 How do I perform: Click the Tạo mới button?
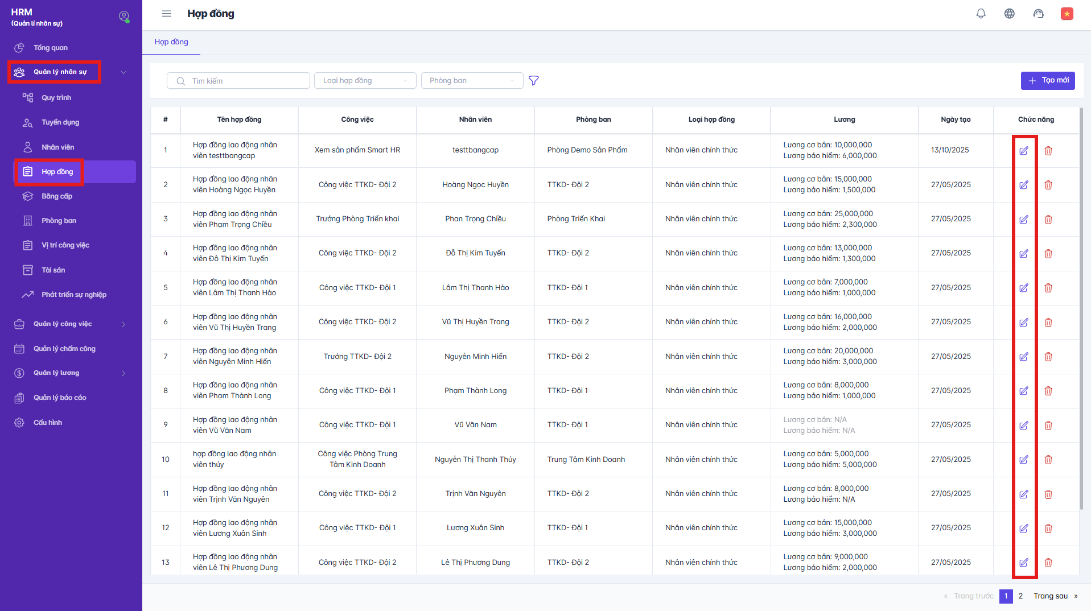[x=1047, y=81]
